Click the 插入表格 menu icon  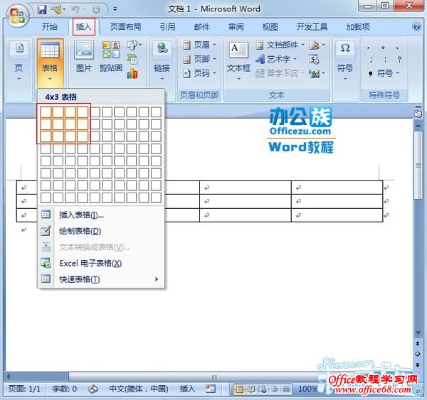[x=46, y=215]
